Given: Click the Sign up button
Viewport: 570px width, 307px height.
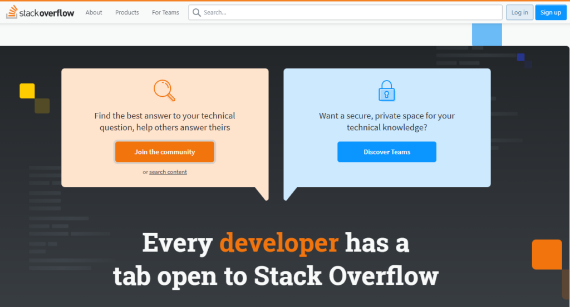Looking at the screenshot, I should [551, 12].
